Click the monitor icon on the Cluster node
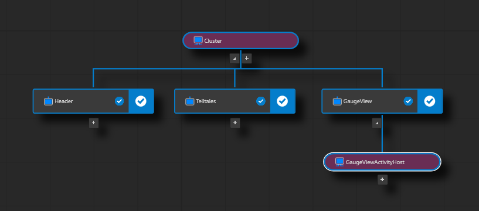This screenshot has width=479, height=211. [198, 40]
